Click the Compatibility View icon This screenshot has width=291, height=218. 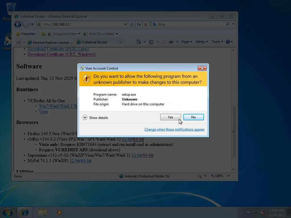(132, 24)
